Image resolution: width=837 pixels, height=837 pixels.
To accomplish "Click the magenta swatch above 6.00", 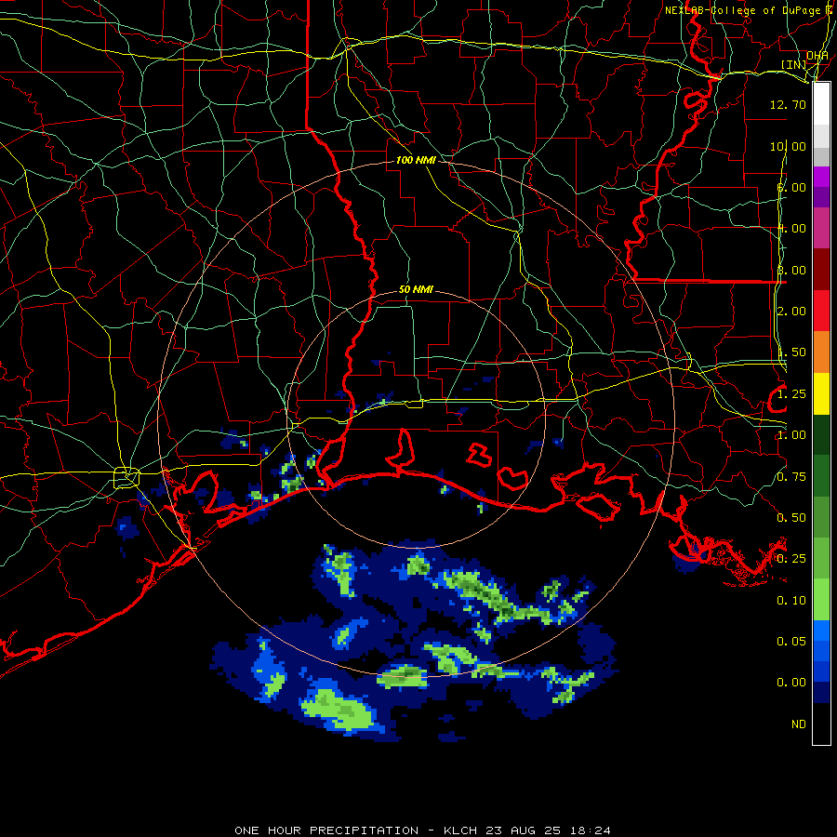I will click(821, 177).
